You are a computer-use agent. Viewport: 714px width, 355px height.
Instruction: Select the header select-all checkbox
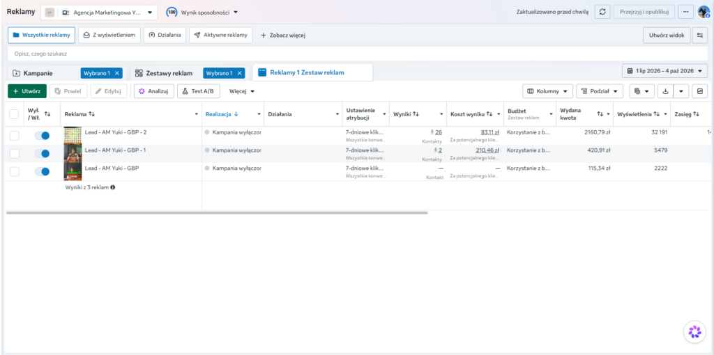coord(14,114)
